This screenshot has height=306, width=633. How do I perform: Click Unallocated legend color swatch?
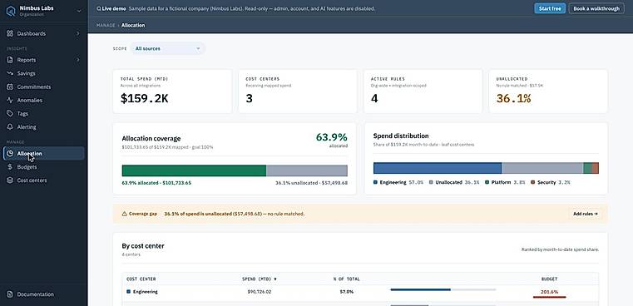point(431,182)
